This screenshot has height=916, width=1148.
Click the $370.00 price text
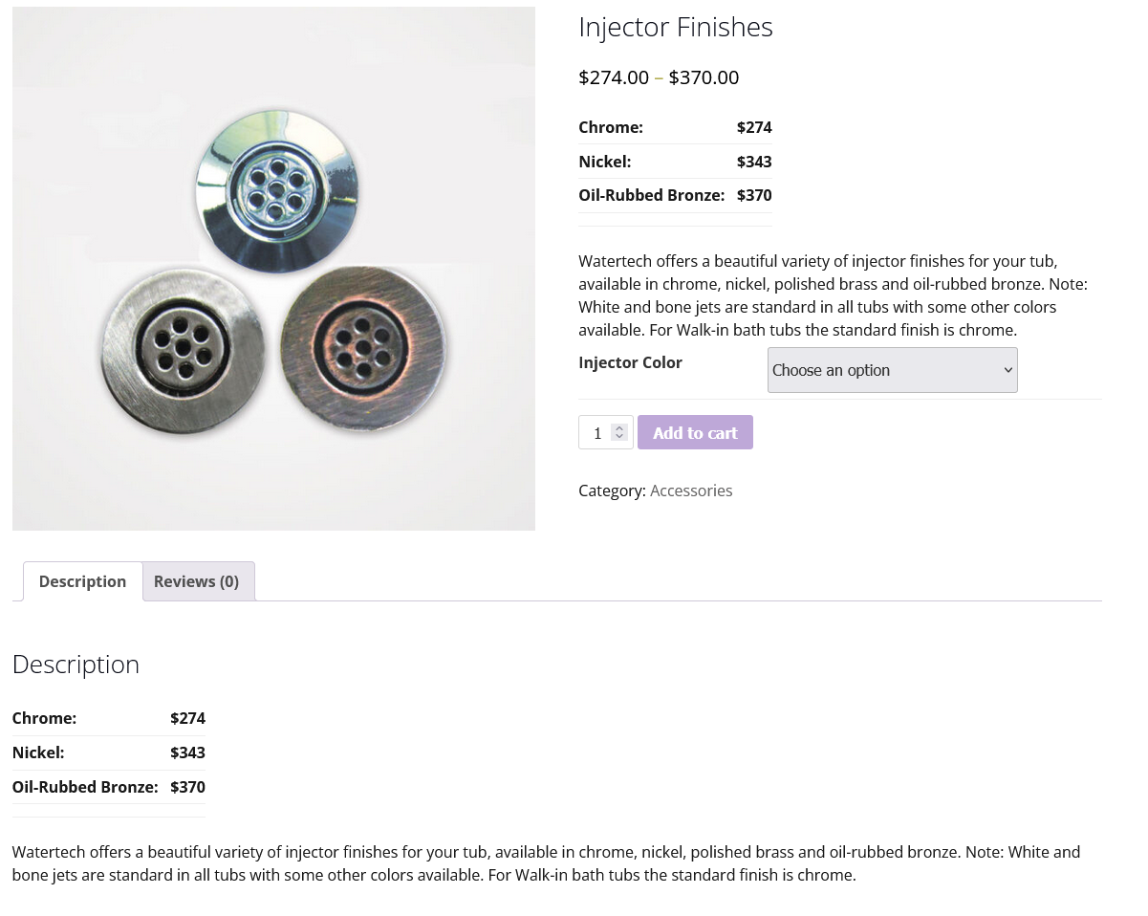coord(704,77)
